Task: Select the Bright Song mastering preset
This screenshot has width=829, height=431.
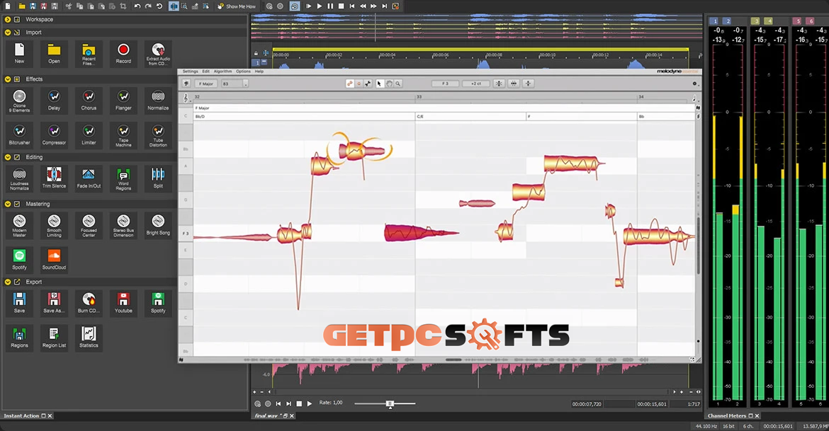Action: click(158, 225)
